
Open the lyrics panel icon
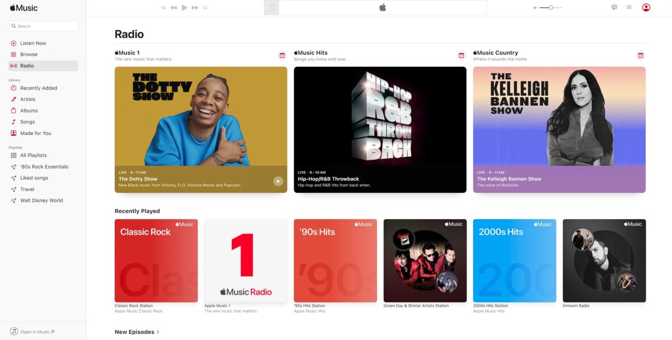tap(614, 7)
